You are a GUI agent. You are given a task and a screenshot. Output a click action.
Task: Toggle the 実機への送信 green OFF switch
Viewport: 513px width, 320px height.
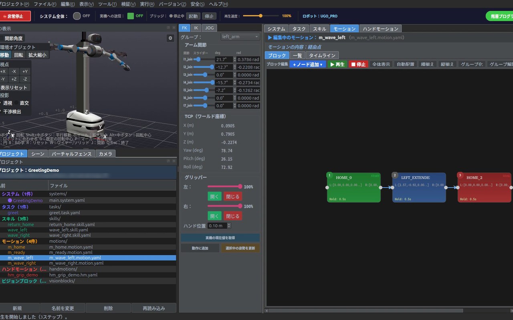point(131,16)
